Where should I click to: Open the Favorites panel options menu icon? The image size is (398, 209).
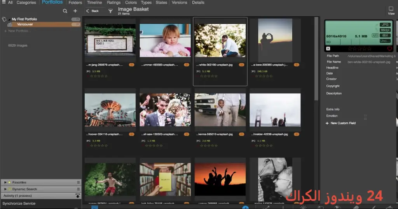(x=78, y=182)
